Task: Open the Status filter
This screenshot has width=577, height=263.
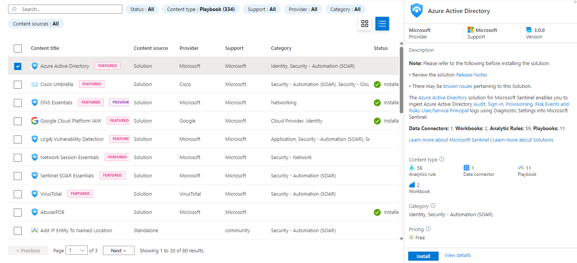Action: pyautogui.click(x=142, y=9)
